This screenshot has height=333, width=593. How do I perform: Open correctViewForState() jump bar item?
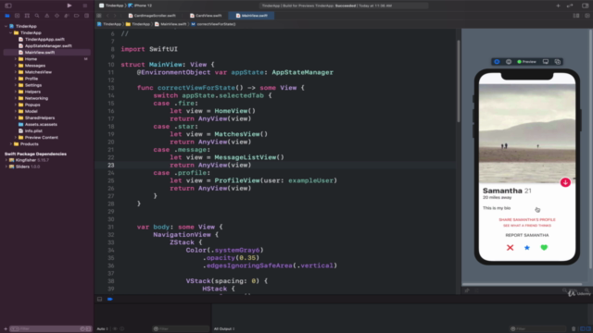click(213, 24)
